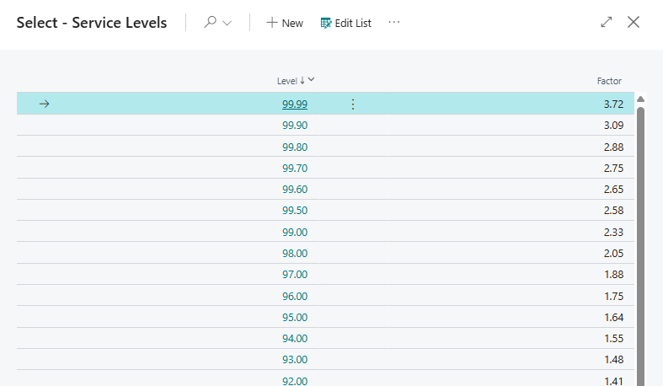
Task: Select the 97.00 service level
Action: [295, 275]
